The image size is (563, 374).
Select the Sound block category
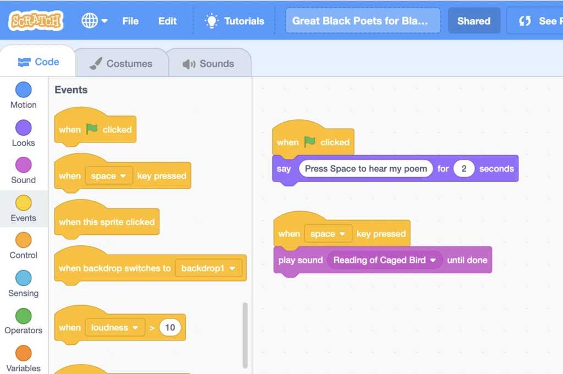click(23, 171)
